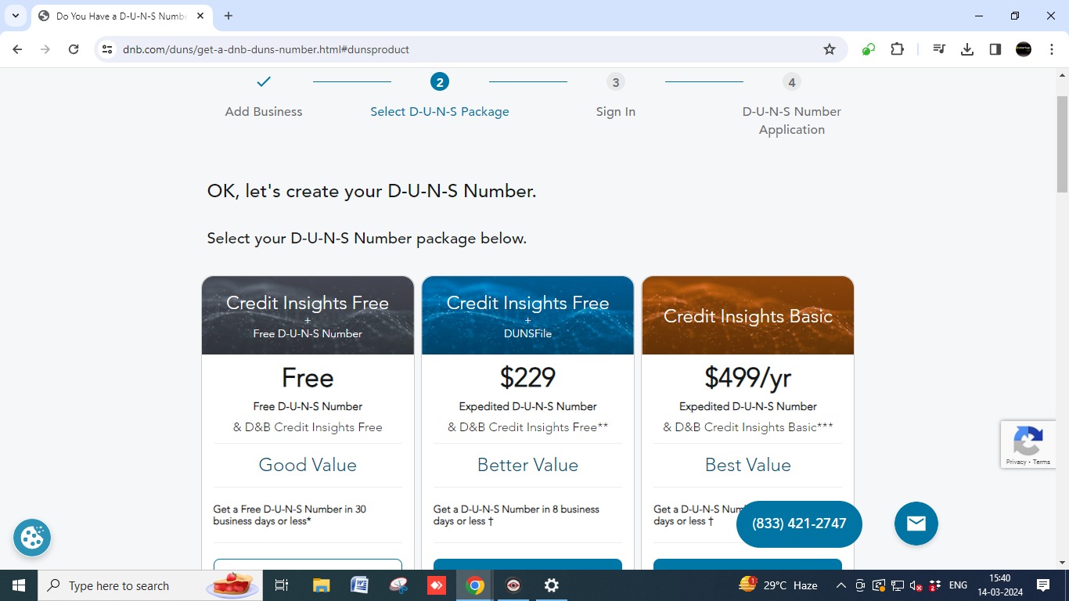The height and width of the screenshot is (601, 1069).
Task: Open the media controls icon in the toolbar
Action: point(938,49)
